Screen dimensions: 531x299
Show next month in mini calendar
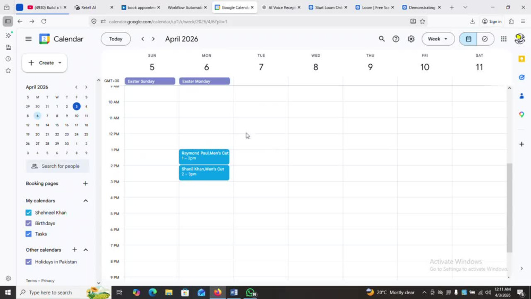pos(86,87)
